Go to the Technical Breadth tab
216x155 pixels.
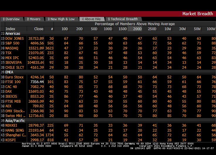coord(122,19)
